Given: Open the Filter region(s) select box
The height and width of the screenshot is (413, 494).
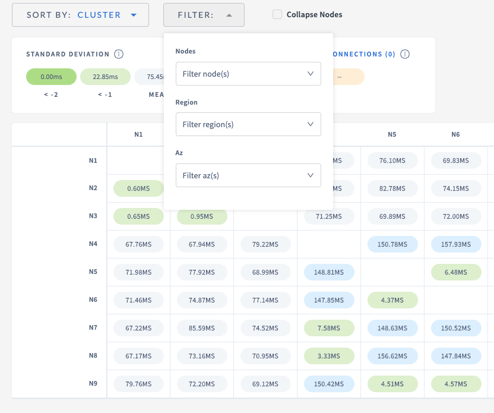Looking at the screenshot, I should point(248,124).
